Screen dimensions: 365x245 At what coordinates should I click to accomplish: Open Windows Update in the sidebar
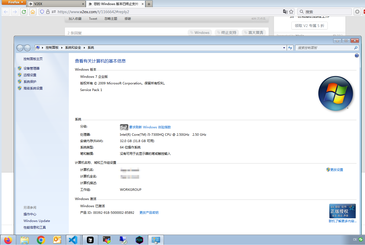click(37, 221)
